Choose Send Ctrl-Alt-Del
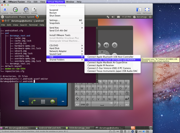The width and height of the screenshot is (180, 133). point(65,30)
